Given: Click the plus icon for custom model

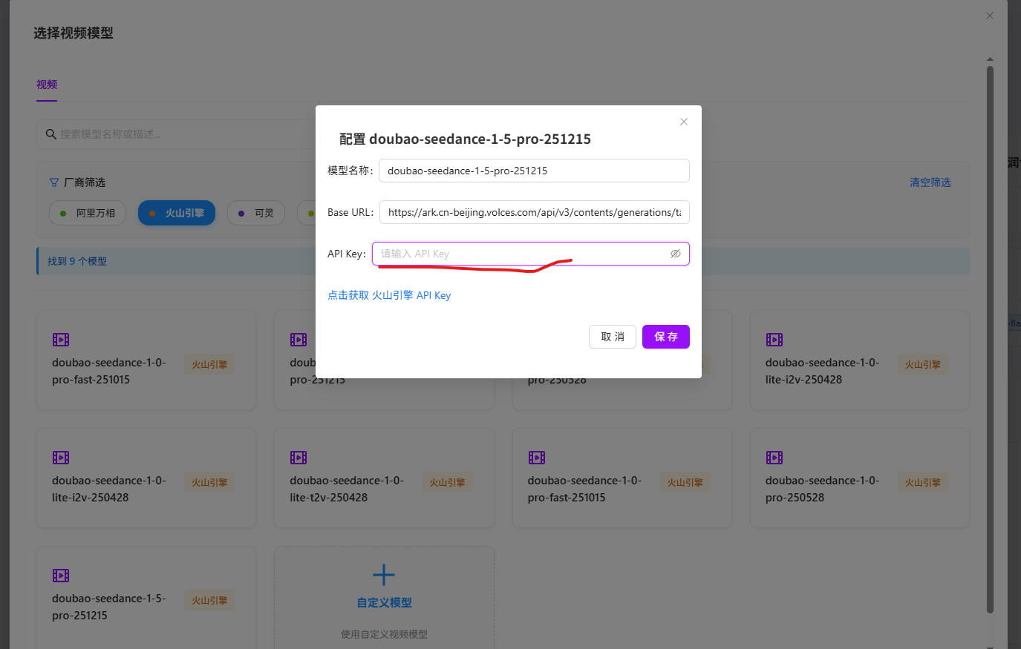Looking at the screenshot, I should click(384, 575).
